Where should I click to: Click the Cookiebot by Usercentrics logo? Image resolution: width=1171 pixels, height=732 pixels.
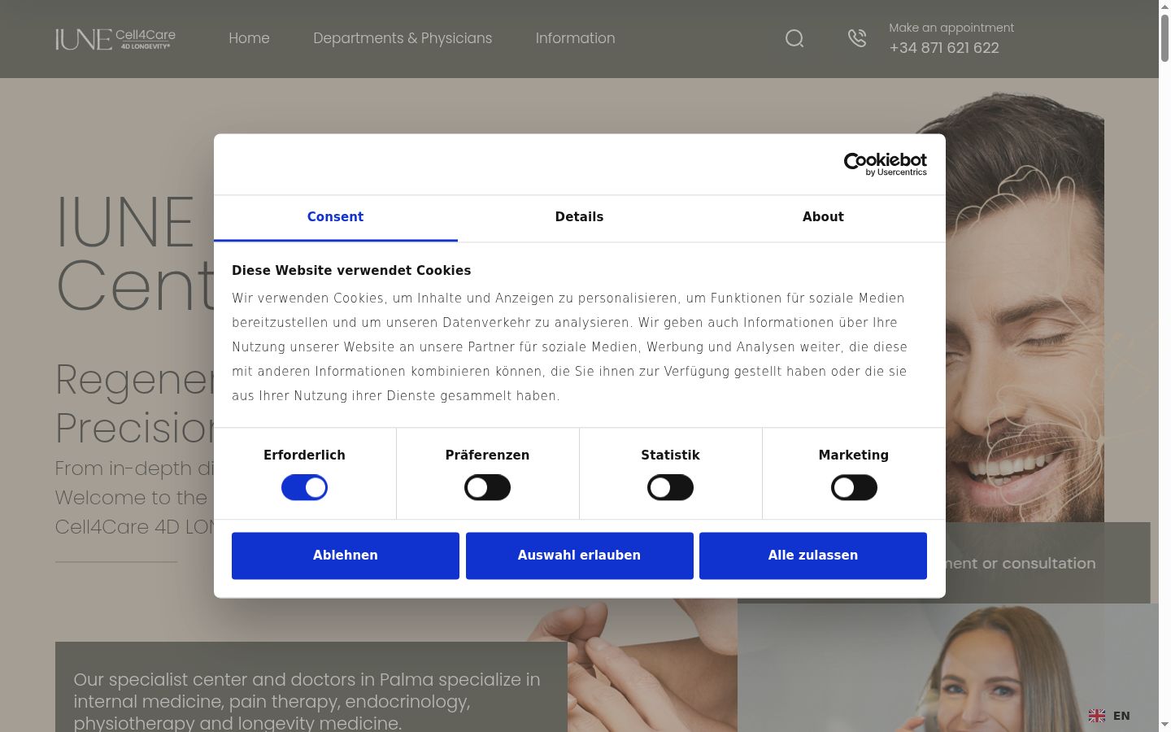[885, 164]
